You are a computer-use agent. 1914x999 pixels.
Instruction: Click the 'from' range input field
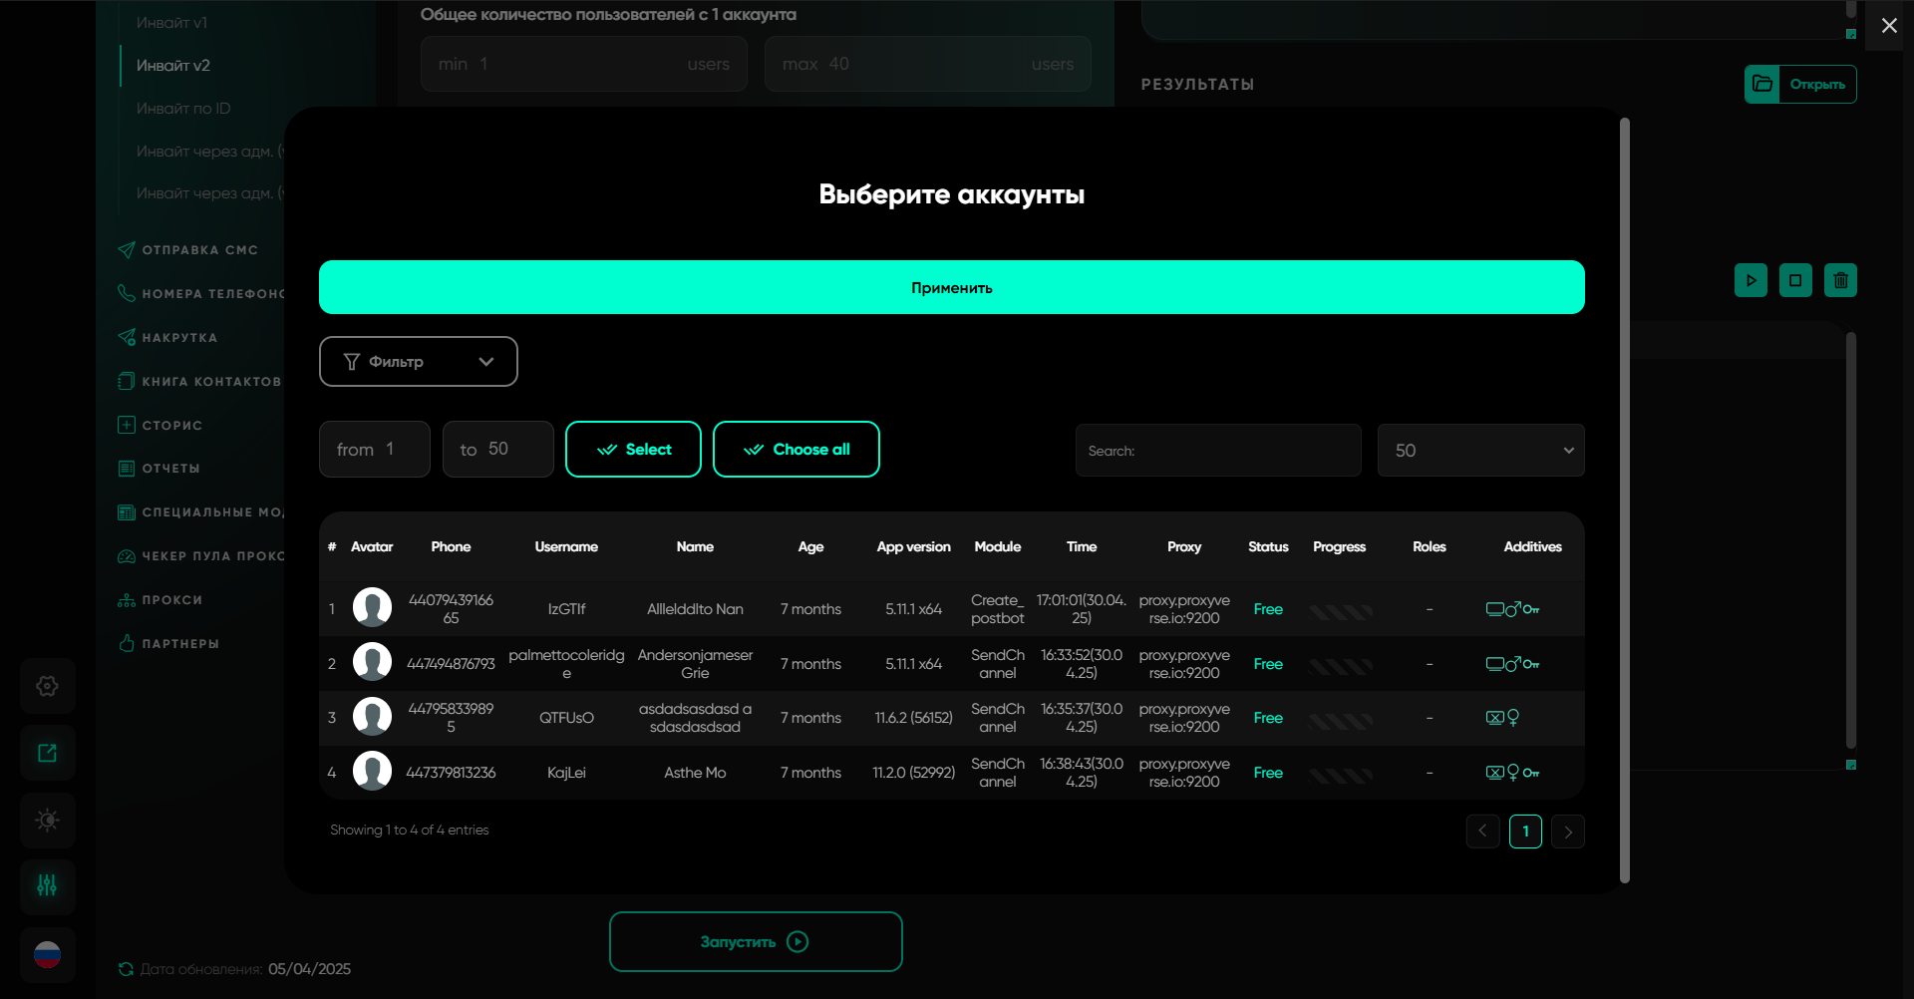(375, 450)
